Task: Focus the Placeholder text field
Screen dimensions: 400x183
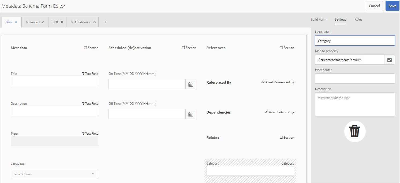Action: [355, 79]
